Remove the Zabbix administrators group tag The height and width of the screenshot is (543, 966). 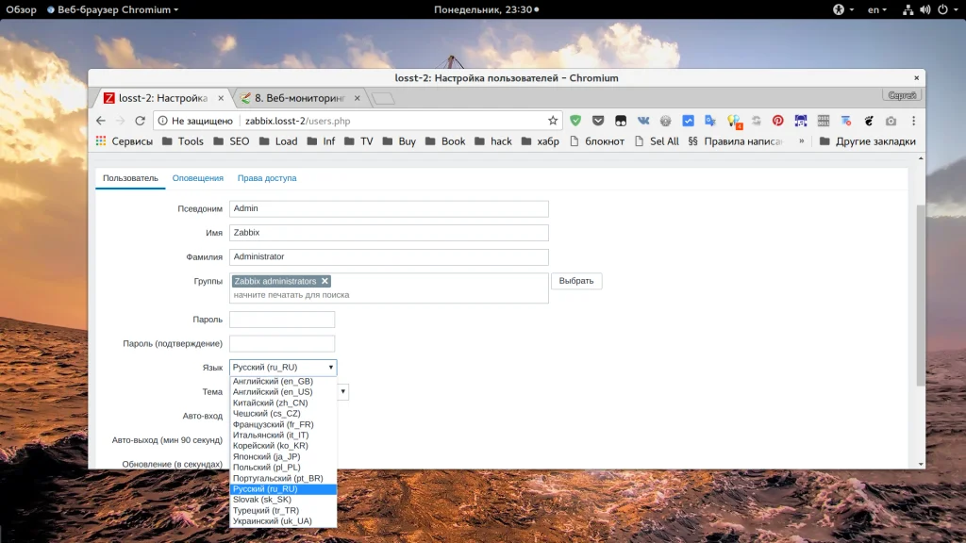point(325,281)
